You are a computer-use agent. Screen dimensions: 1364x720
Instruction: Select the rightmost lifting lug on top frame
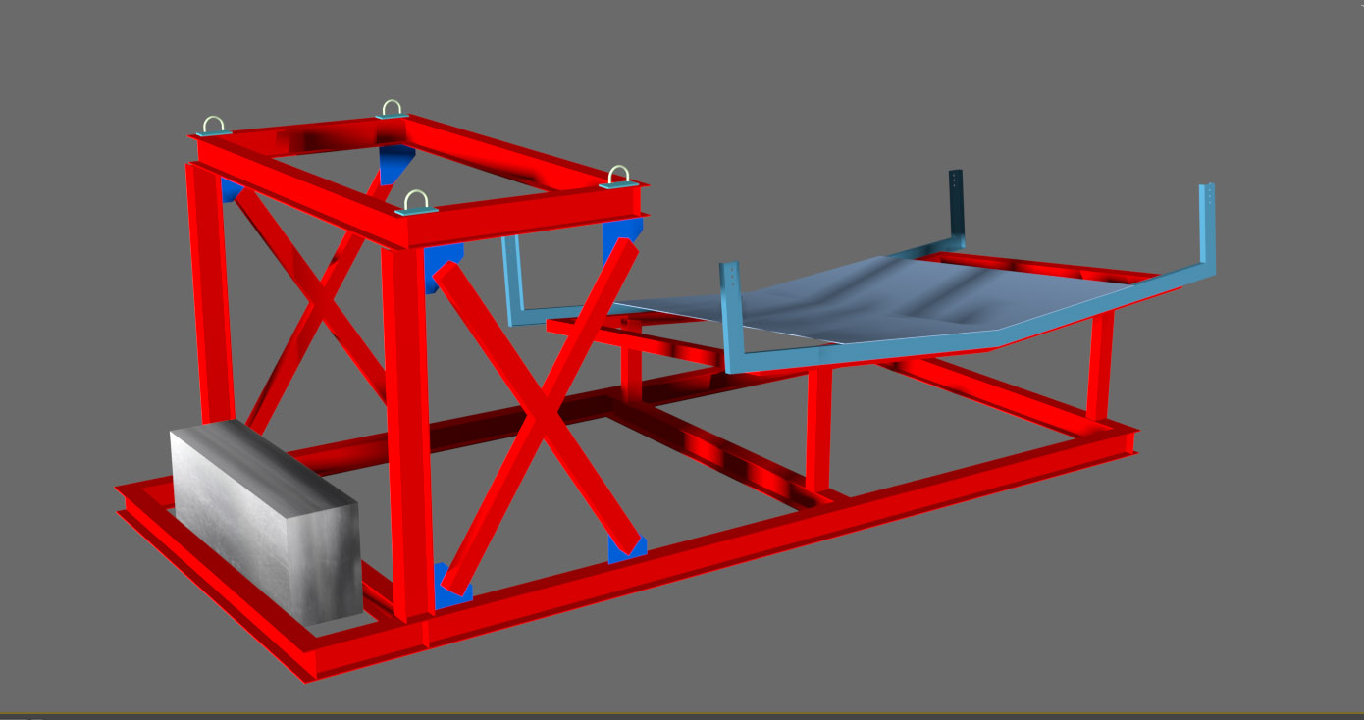click(618, 178)
